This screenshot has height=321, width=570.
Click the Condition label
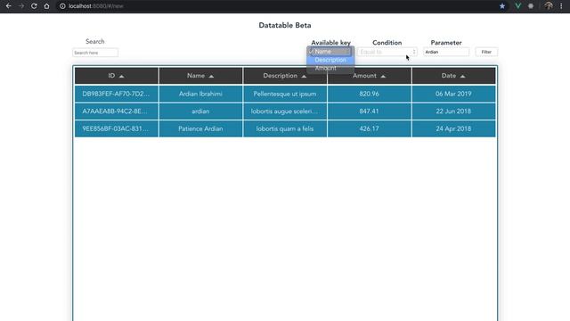(x=387, y=43)
